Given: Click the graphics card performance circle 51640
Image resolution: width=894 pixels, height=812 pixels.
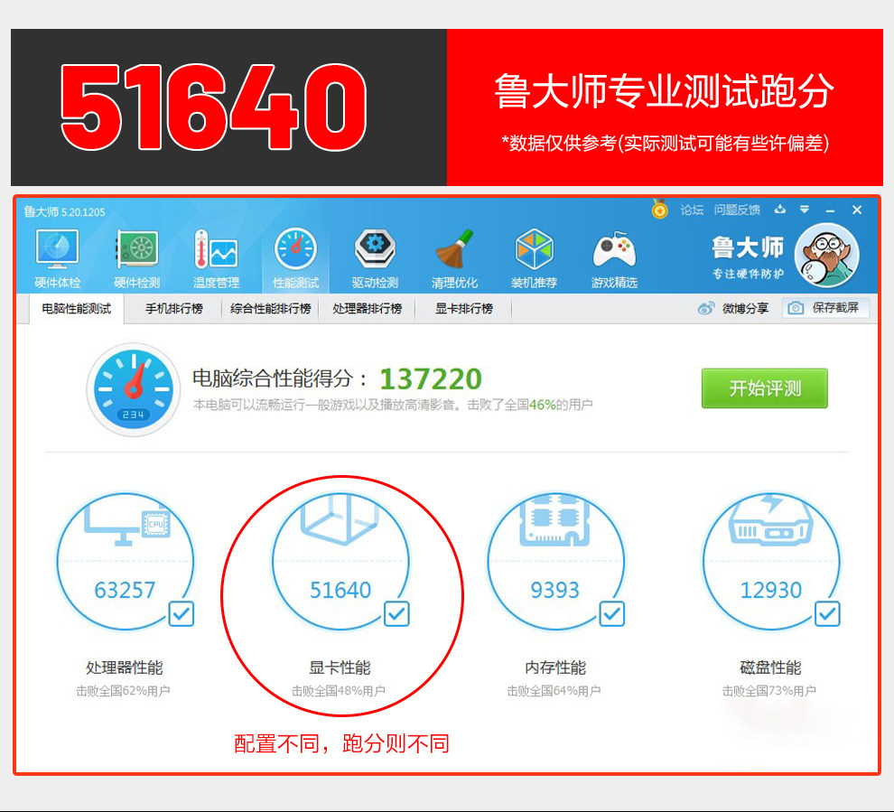Looking at the screenshot, I should (340, 562).
